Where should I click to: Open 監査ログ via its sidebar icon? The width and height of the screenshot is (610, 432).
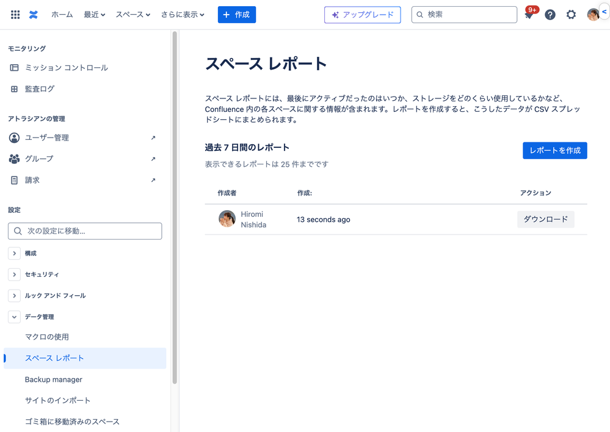pos(13,89)
